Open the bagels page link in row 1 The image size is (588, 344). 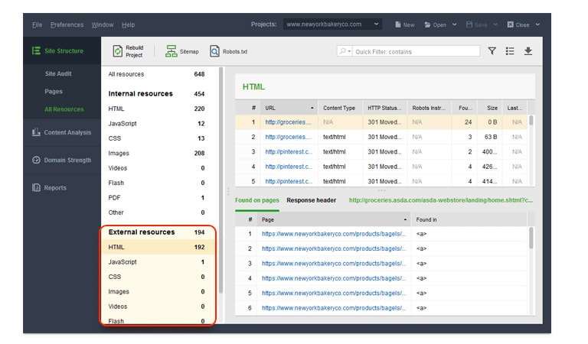click(334, 234)
